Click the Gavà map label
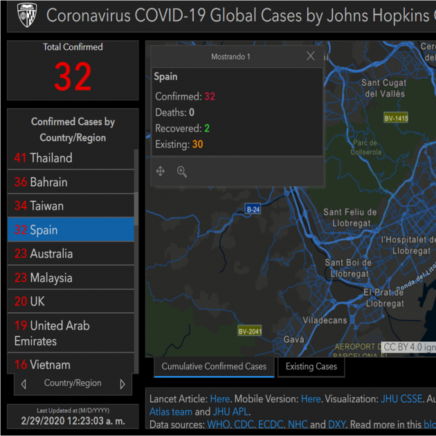The width and height of the screenshot is (436, 436). [x=293, y=339]
